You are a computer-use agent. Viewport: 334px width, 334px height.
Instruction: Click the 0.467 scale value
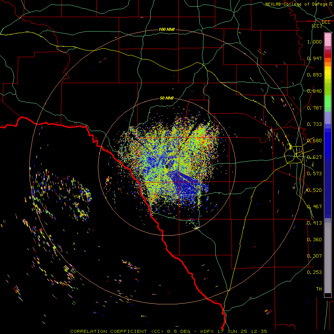click(314, 207)
